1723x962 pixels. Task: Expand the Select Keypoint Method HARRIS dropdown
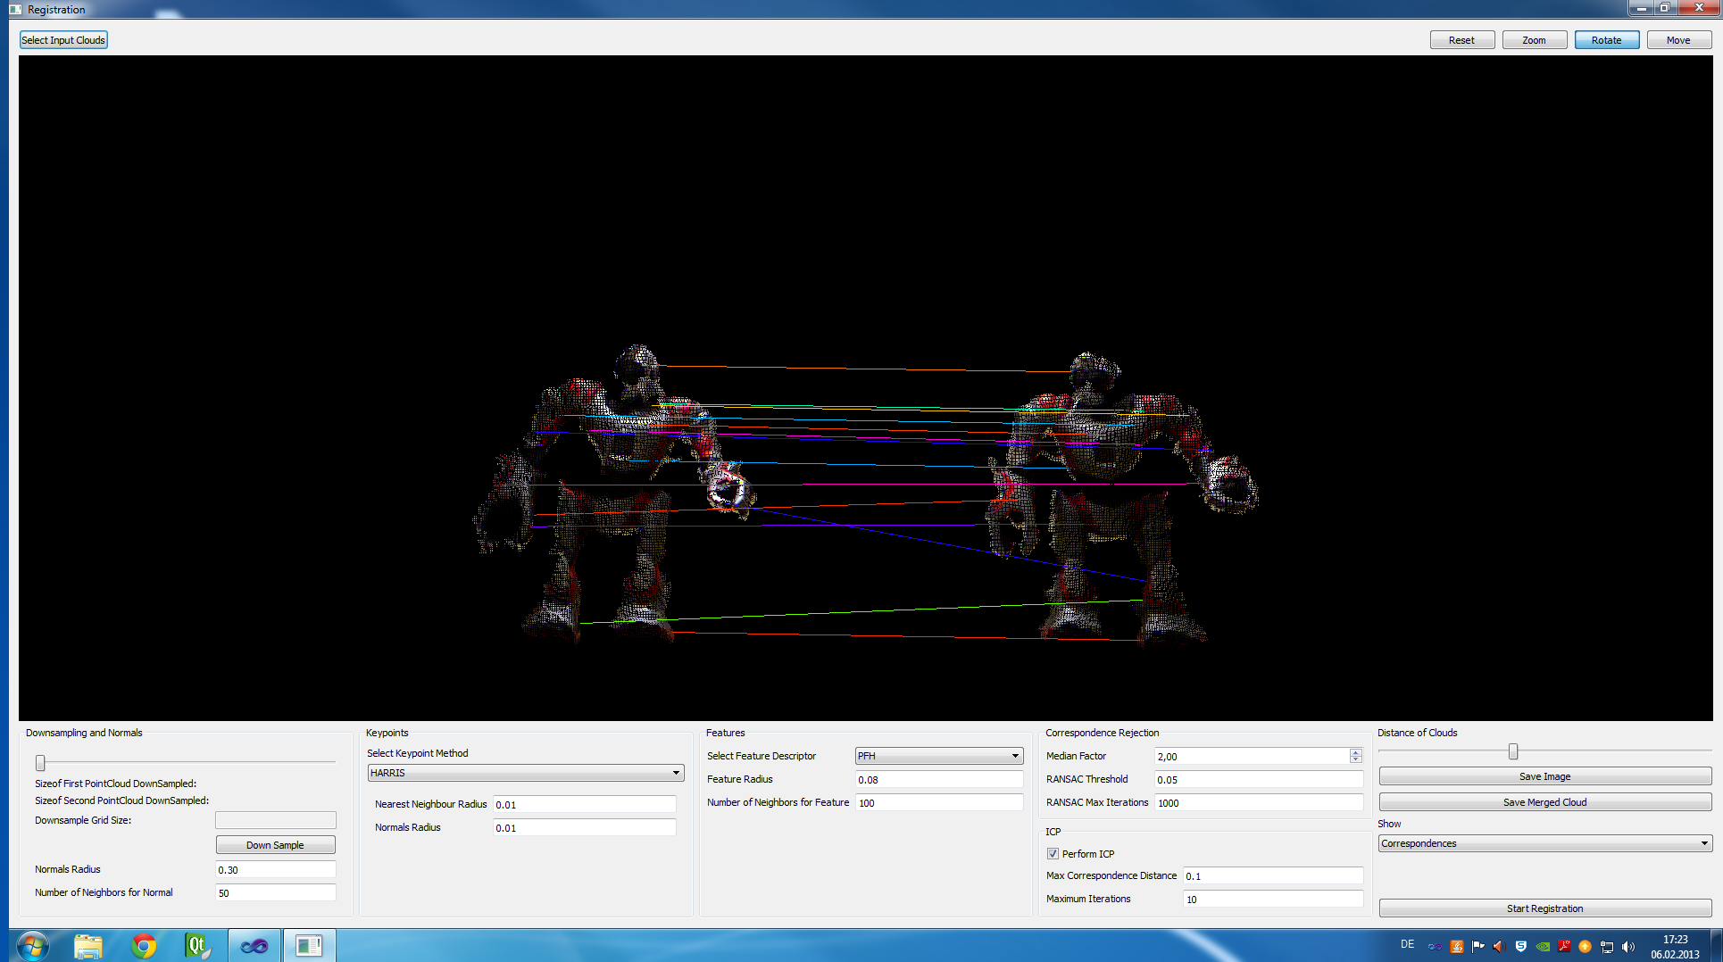(525, 773)
